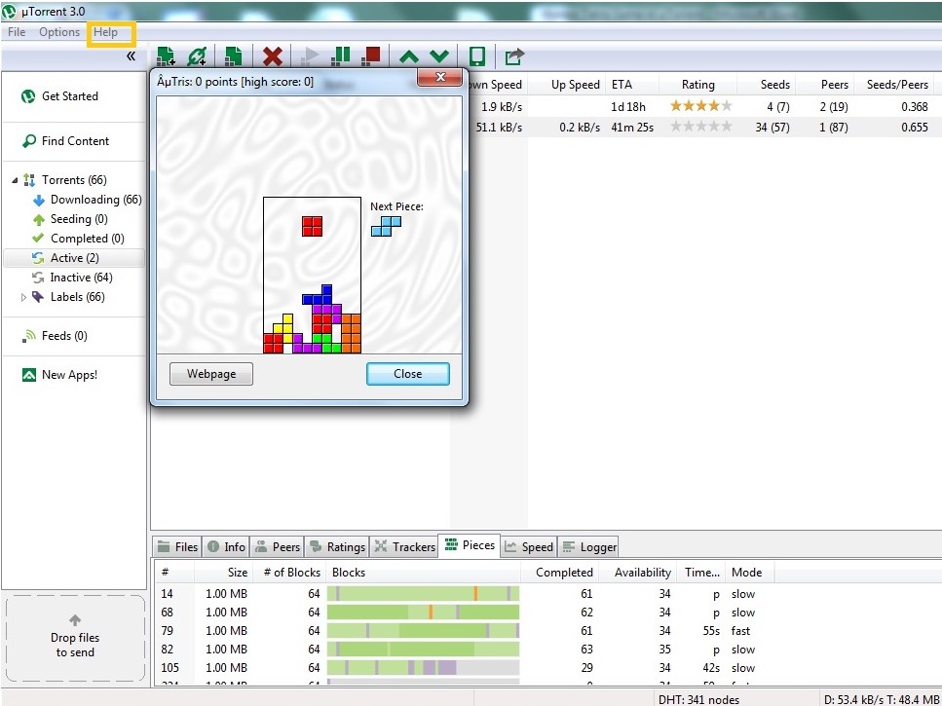Select piece number 79 in the Pieces list
The height and width of the screenshot is (706, 942).
click(x=167, y=631)
